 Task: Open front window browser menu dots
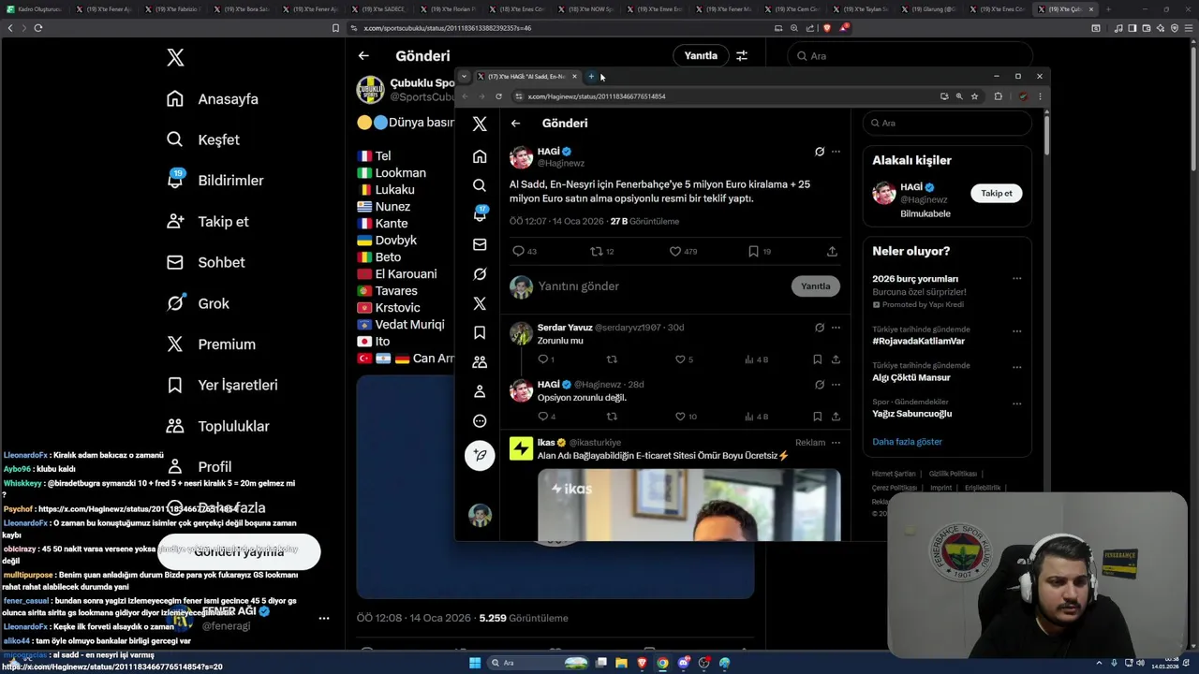1039,96
